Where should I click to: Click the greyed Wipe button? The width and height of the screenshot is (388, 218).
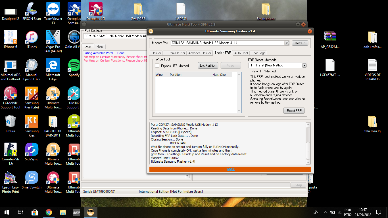pyautogui.click(x=231, y=66)
